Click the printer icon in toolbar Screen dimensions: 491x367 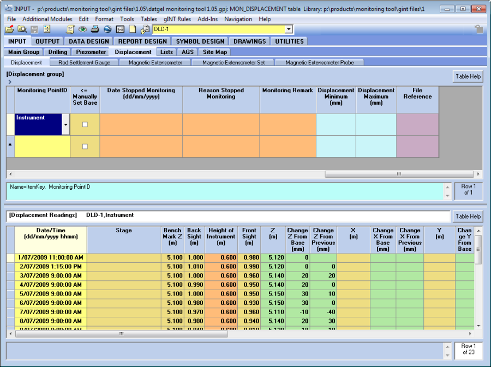[x=95, y=29]
